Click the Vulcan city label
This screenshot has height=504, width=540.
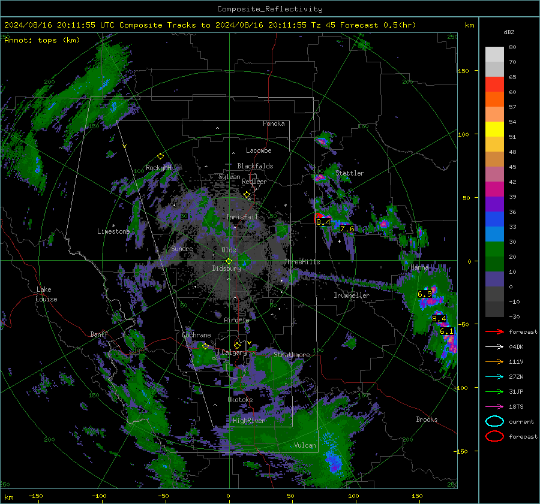[x=305, y=445]
